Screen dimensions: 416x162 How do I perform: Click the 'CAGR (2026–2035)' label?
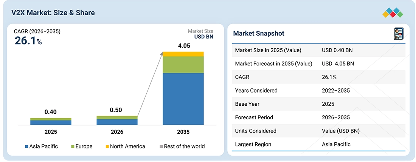(37, 31)
